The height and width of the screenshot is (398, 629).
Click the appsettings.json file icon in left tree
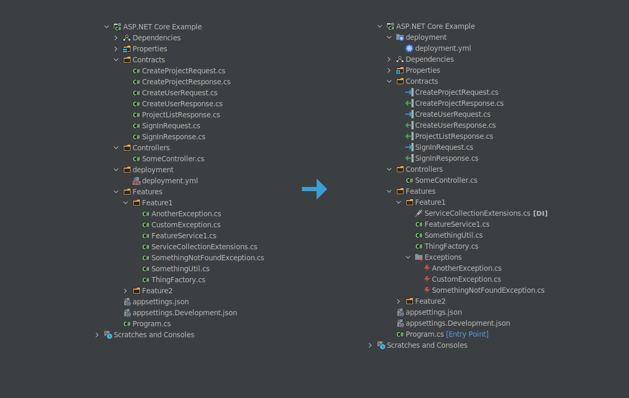[x=127, y=302]
